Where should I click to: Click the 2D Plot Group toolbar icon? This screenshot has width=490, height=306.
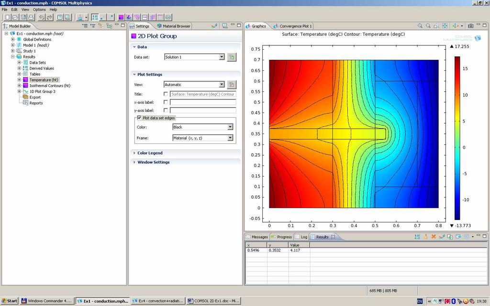(121, 17)
